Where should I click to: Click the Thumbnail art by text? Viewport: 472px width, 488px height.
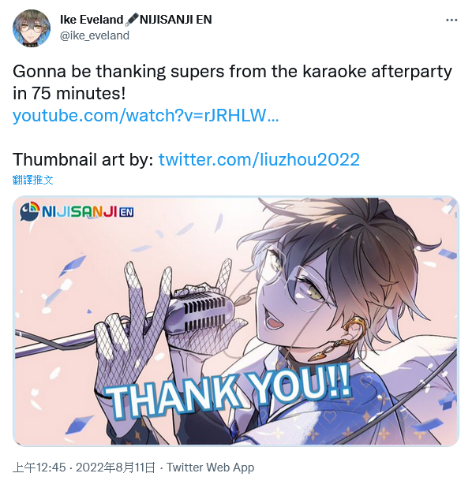pyautogui.click(x=83, y=159)
